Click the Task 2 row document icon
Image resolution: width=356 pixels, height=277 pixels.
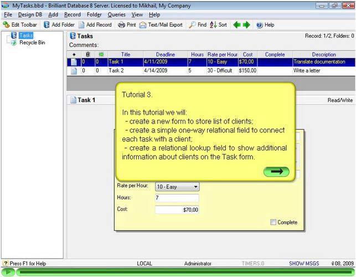(x=74, y=71)
